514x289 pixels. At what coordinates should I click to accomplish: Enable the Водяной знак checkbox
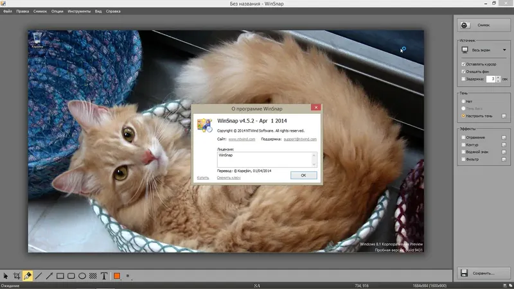(x=463, y=152)
